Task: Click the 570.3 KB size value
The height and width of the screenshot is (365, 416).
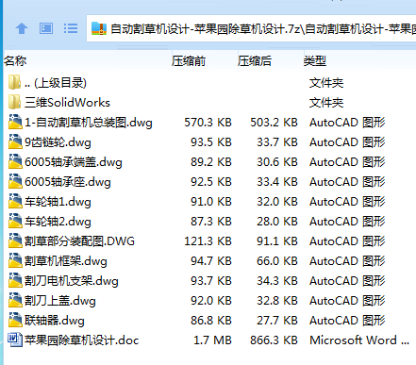Action: coord(208,123)
